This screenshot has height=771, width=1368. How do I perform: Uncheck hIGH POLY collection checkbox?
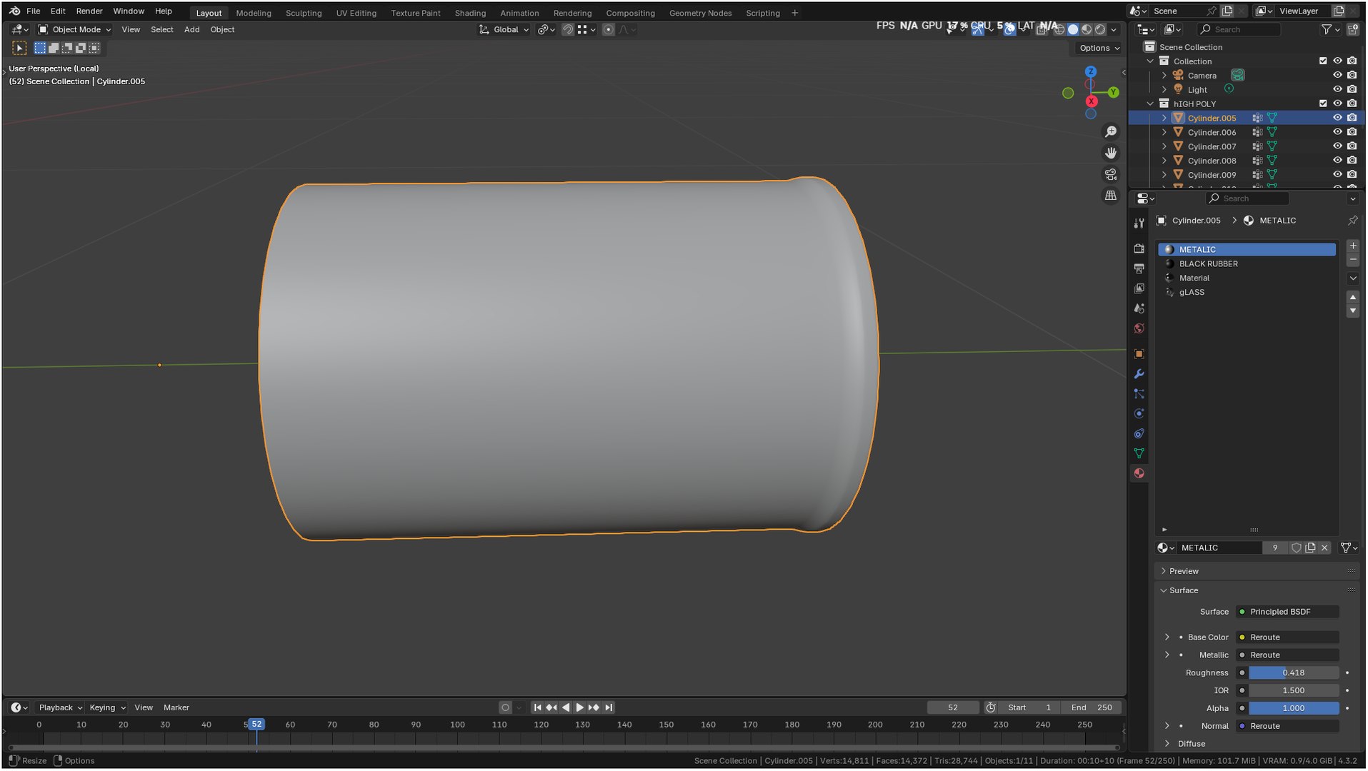(1323, 104)
